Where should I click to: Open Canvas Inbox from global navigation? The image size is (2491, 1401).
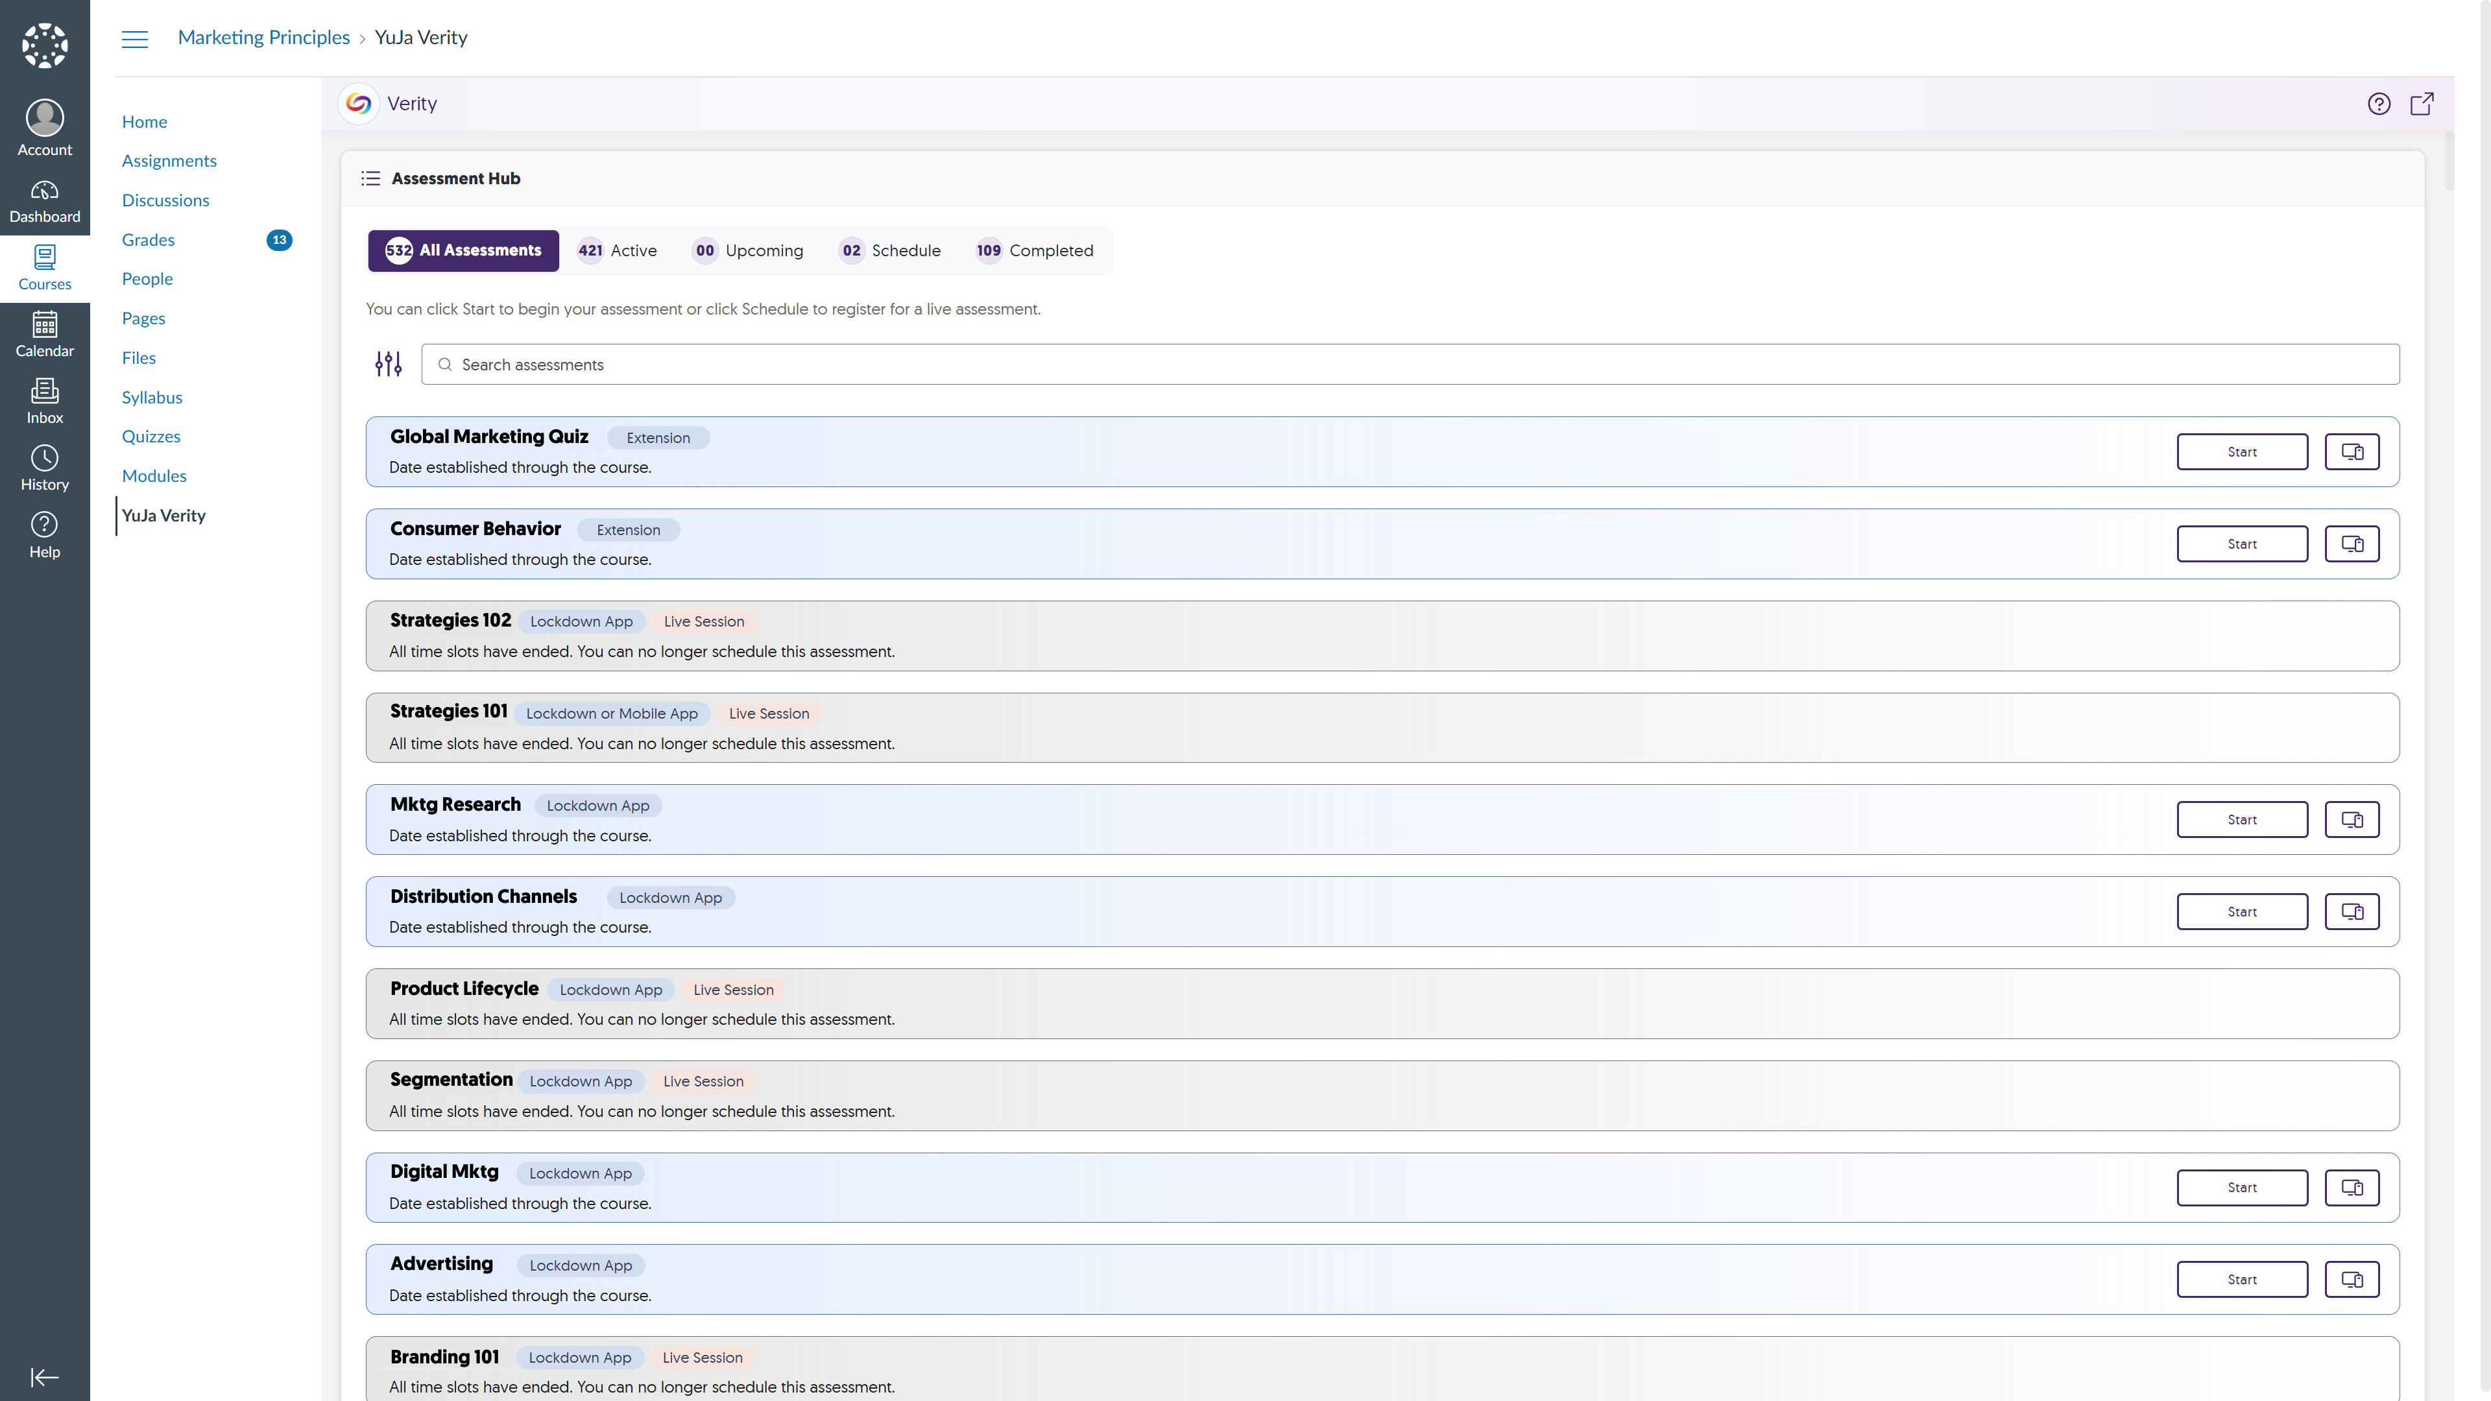[45, 401]
